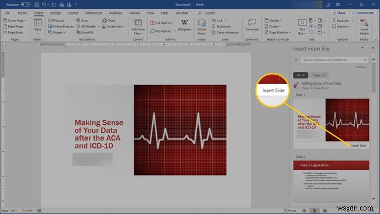Screen dimensions: 380x214
Task: Switch to the Review tab
Action: pyautogui.click(x=134, y=13)
